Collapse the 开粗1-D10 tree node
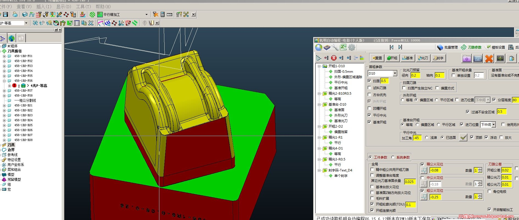Viewport: 519px width, 220px height. point(319,66)
